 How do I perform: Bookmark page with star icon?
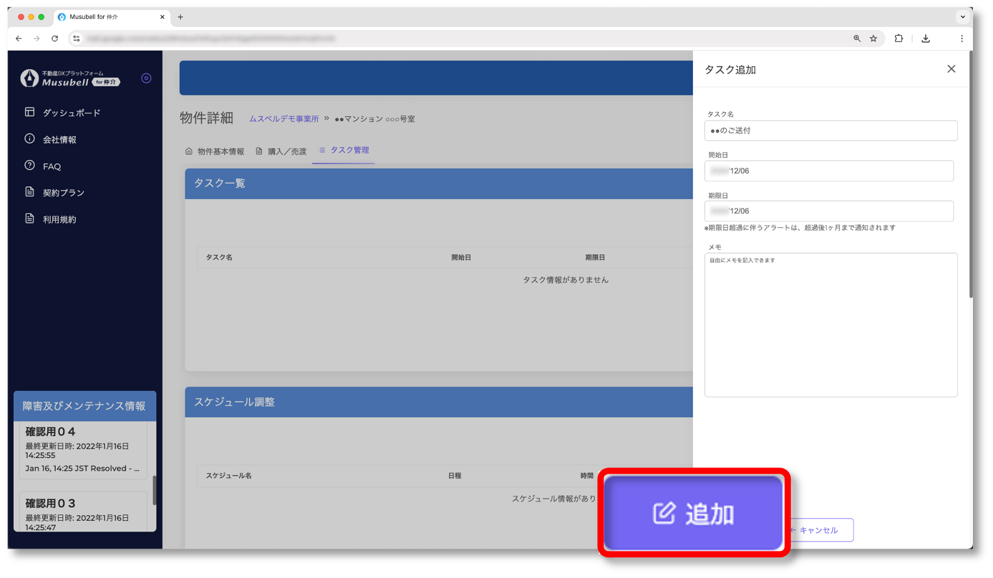(873, 38)
